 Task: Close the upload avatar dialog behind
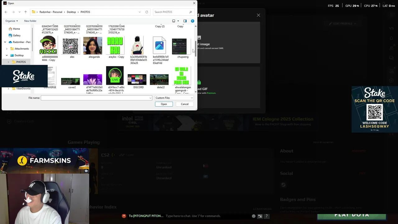click(258, 15)
